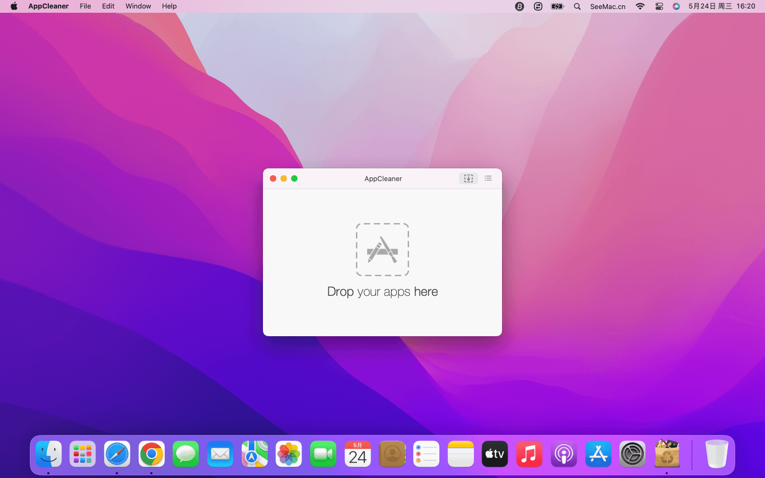Open Contacts from the Dock
The height and width of the screenshot is (478, 765).
click(392, 454)
